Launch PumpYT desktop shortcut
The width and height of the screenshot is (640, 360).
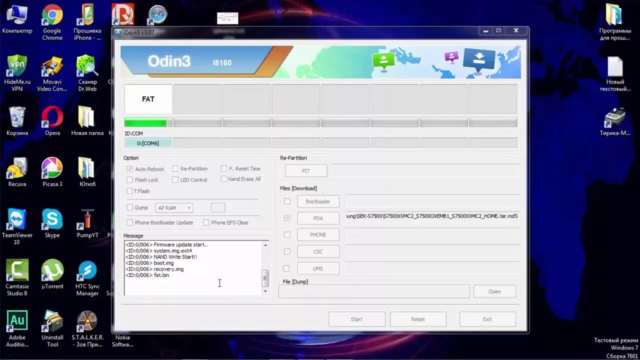[87, 223]
